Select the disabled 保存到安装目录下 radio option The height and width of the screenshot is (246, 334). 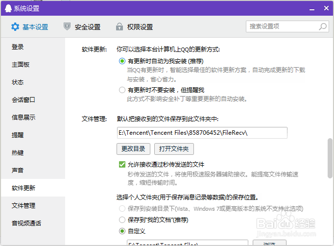tap(122, 208)
